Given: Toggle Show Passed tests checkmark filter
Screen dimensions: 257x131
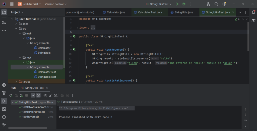Looking at the screenshot, I should pos(33,95).
